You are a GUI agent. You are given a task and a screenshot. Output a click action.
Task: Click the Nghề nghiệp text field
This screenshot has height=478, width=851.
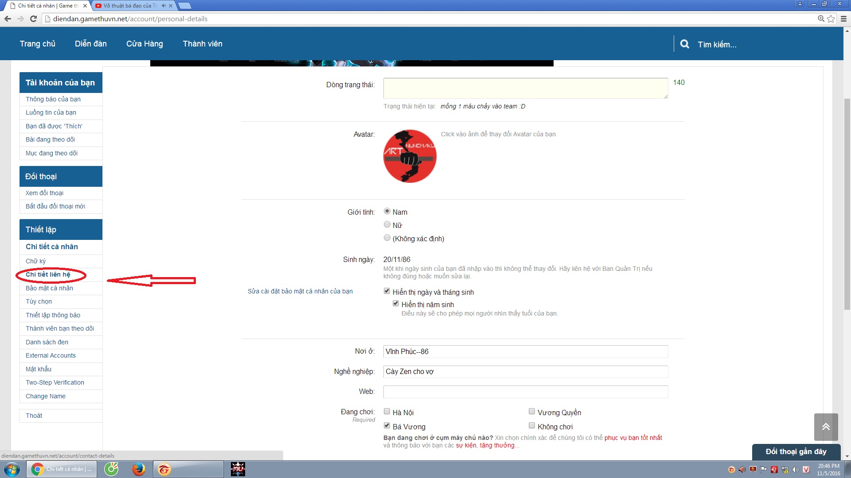point(525,372)
